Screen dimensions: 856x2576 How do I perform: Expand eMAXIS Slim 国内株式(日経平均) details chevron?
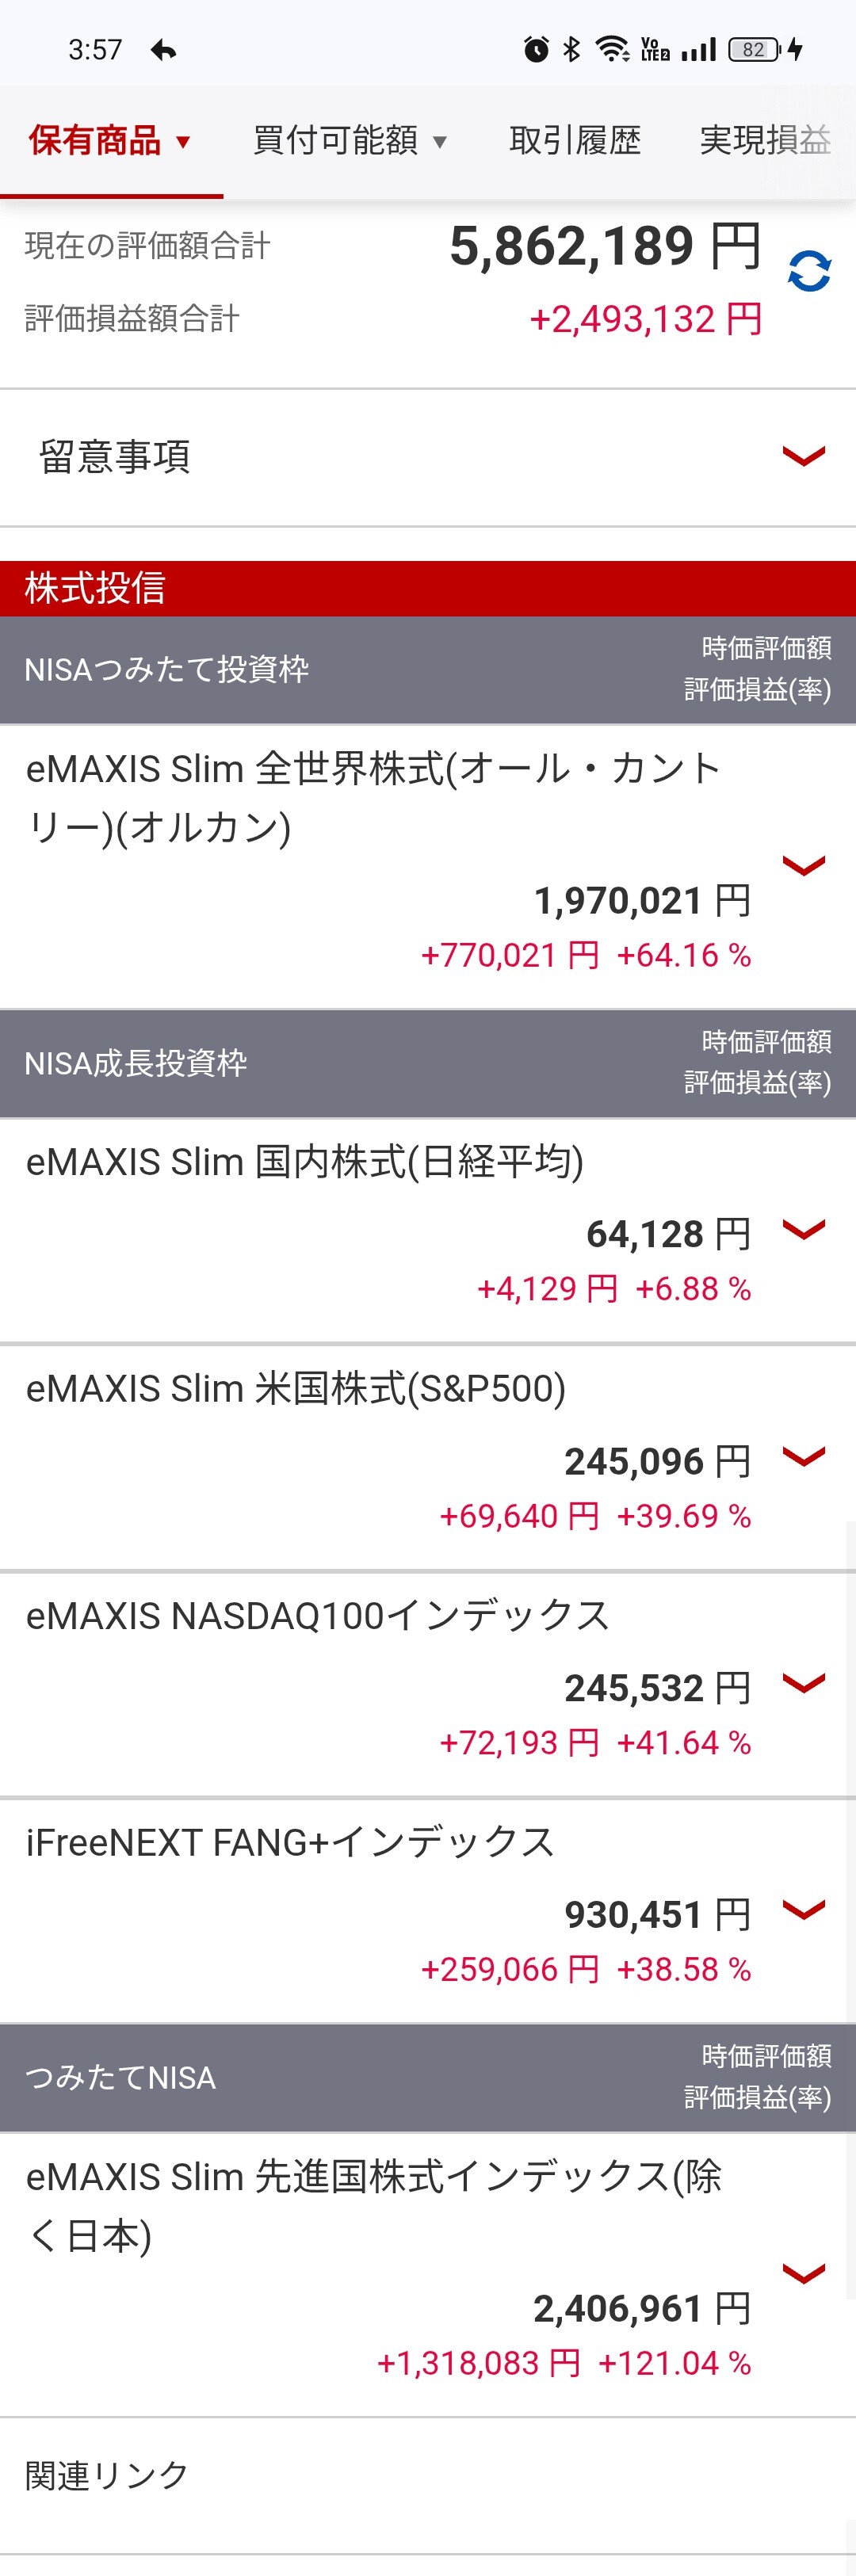[x=803, y=1229]
